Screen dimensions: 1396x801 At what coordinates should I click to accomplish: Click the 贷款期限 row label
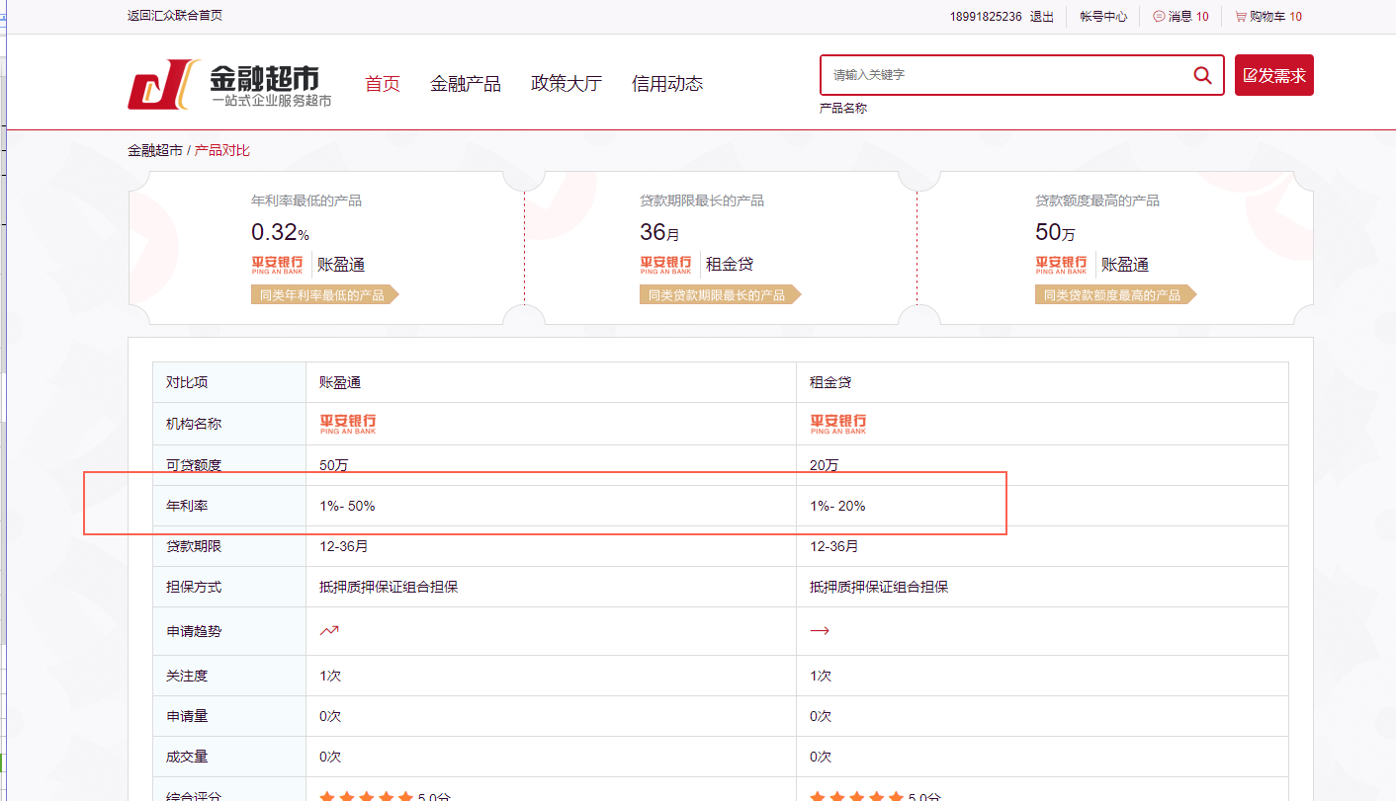194,546
